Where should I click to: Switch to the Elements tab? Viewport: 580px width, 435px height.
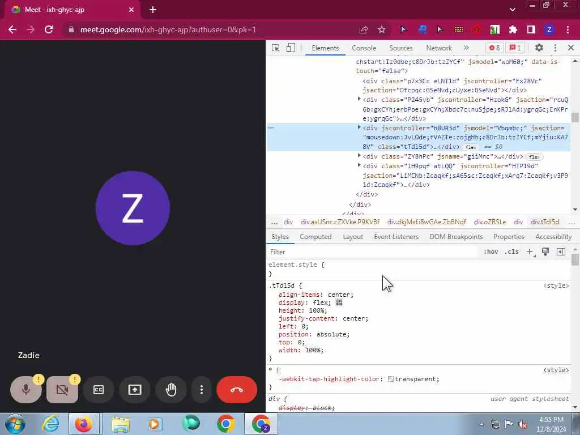(325, 48)
